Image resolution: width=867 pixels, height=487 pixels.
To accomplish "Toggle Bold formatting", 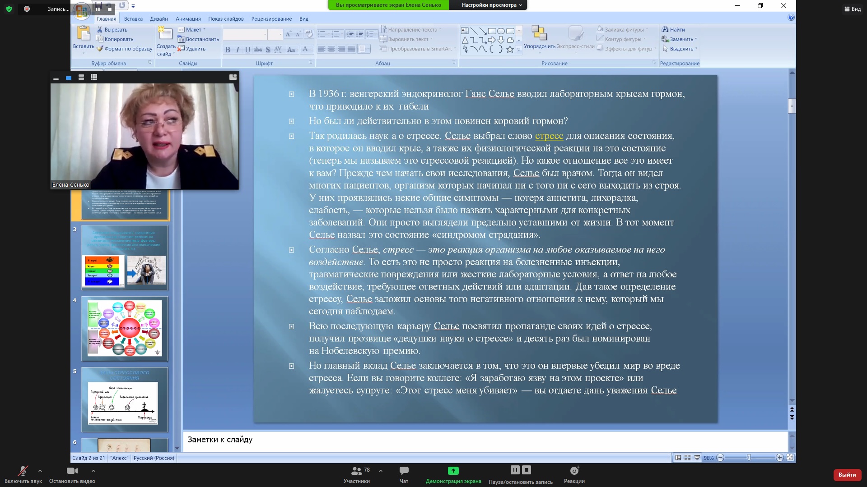I will [x=228, y=50].
